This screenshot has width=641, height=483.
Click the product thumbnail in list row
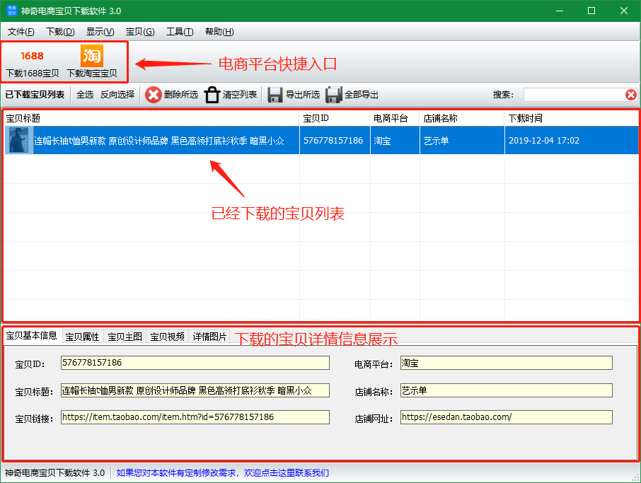click(x=19, y=140)
